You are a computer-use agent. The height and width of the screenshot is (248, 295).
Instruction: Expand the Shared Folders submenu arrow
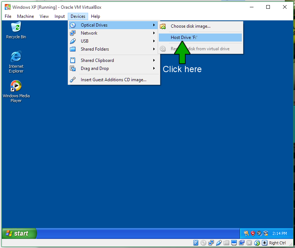tap(154, 49)
